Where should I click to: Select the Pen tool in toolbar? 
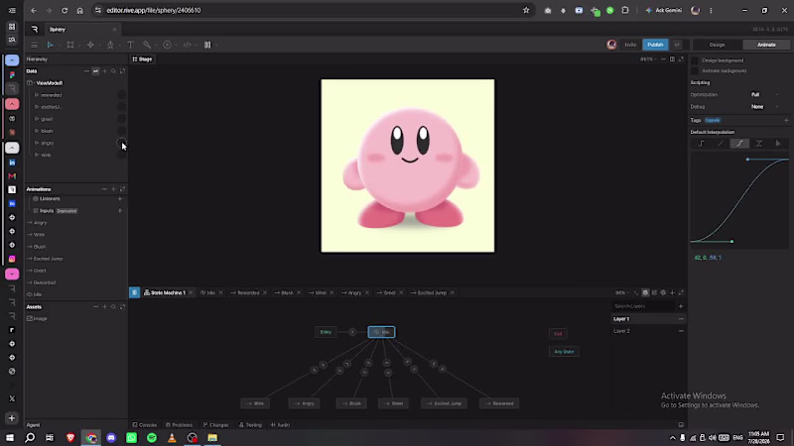110,45
